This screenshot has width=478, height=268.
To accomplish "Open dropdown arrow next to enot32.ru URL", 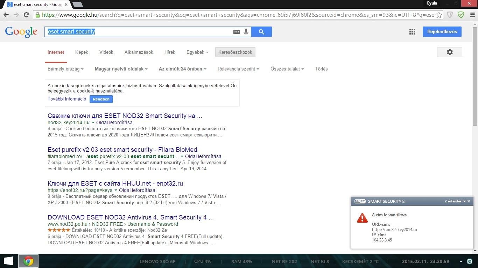I will [x=116, y=190].
